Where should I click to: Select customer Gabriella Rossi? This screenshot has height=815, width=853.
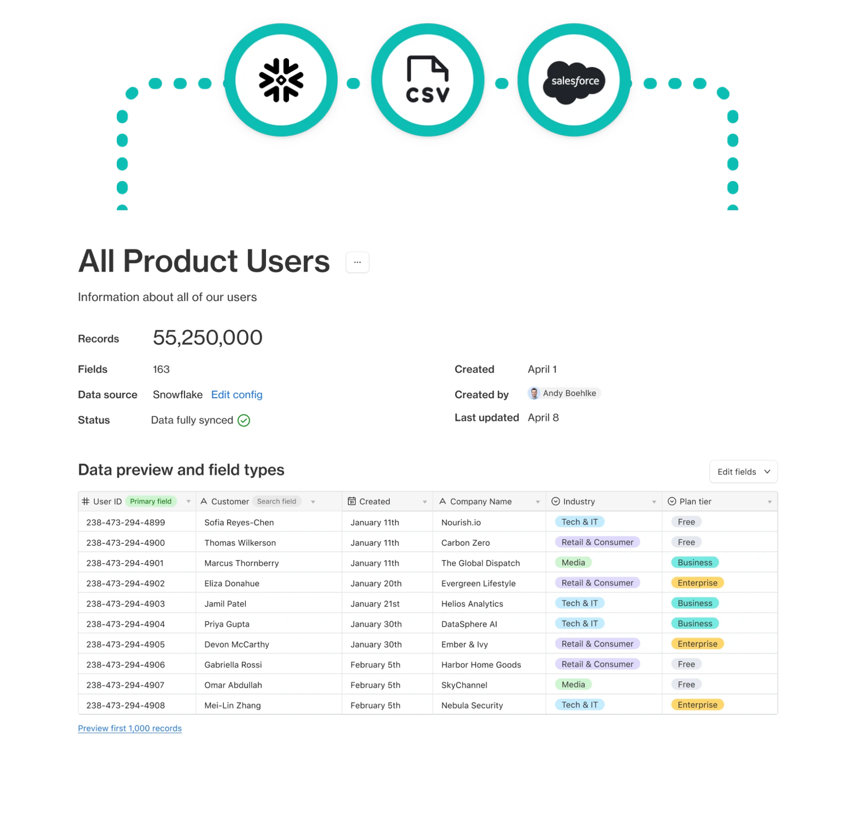pyautogui.click(x=233, y=665)
